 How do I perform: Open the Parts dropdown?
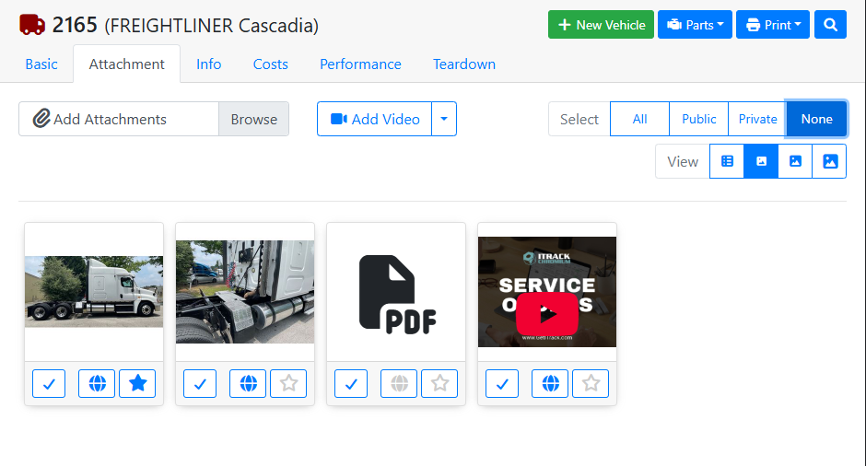pos(695,25)
